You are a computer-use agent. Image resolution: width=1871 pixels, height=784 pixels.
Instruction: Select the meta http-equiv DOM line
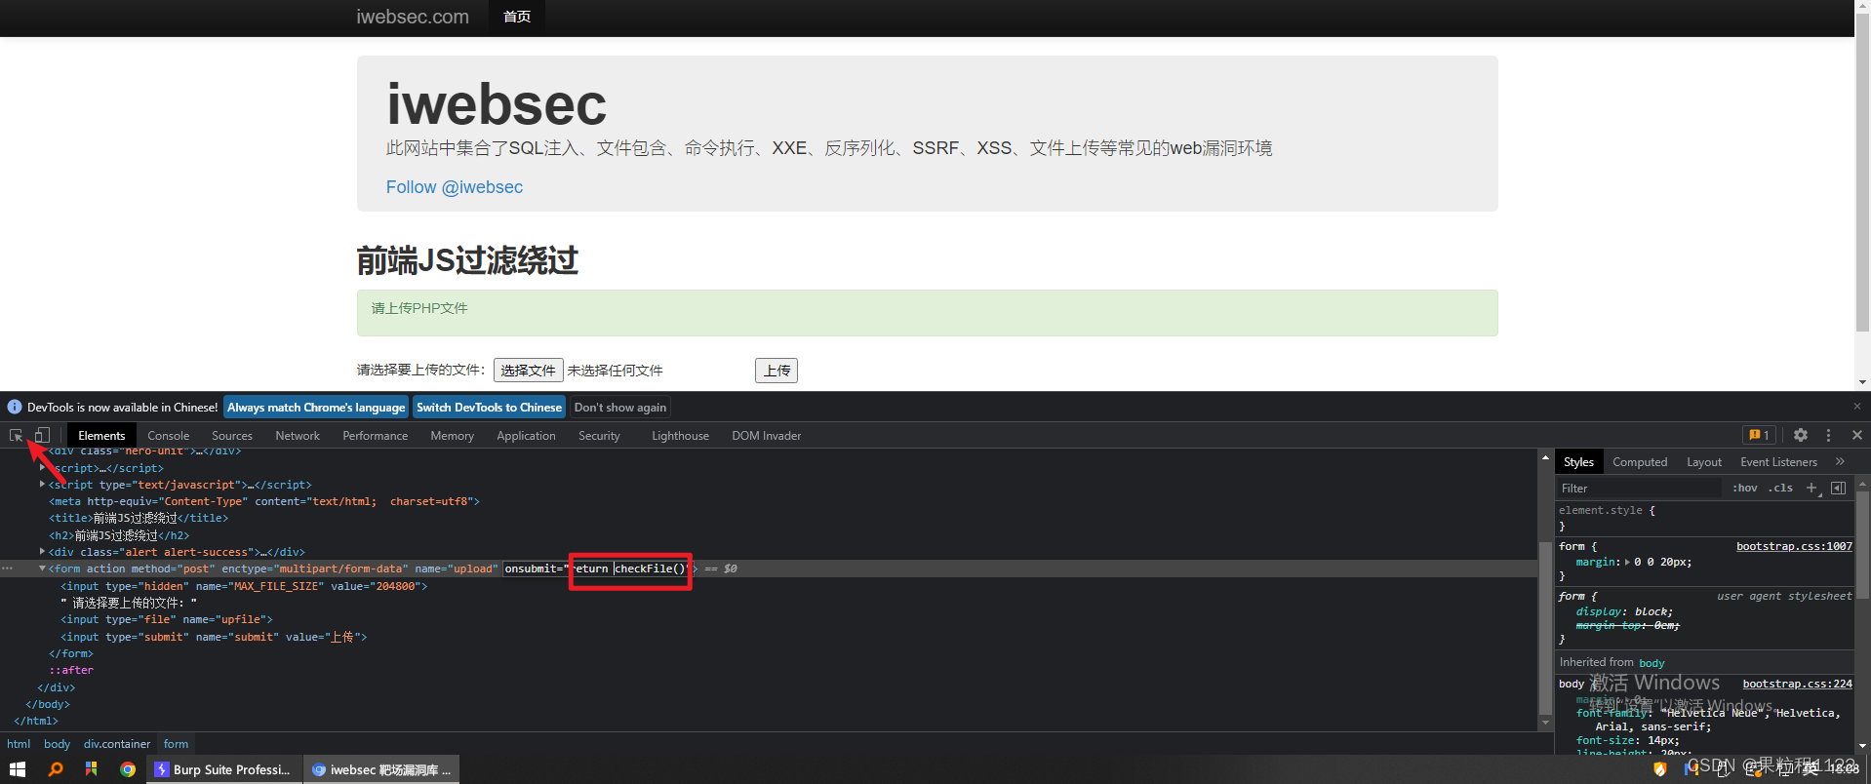(264, 501)
